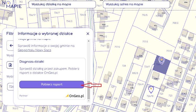Screen dimensions: 196x112
Task: Click the building labeled 55d
Action: [x=102, y=25]
